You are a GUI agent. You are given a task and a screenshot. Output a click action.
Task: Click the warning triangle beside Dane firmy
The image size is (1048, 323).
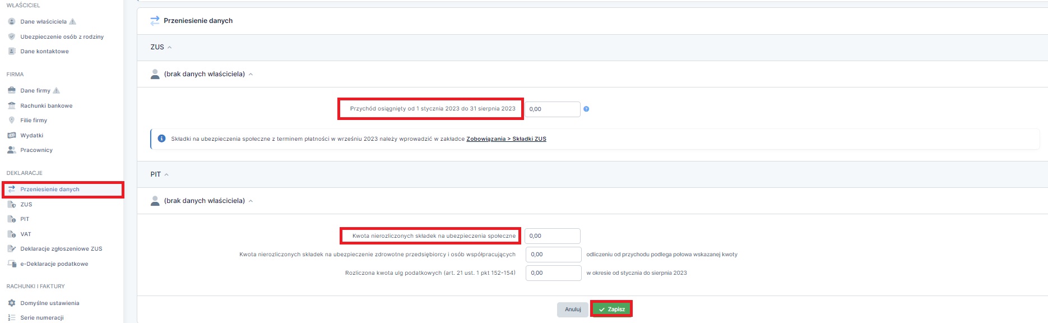pyautogui.click(x=56, y=90)
